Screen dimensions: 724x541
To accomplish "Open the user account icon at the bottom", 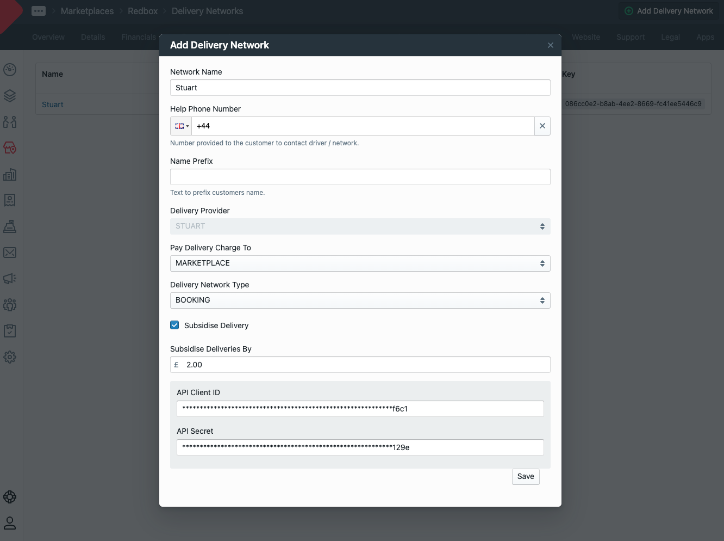I will pos(10,523).
